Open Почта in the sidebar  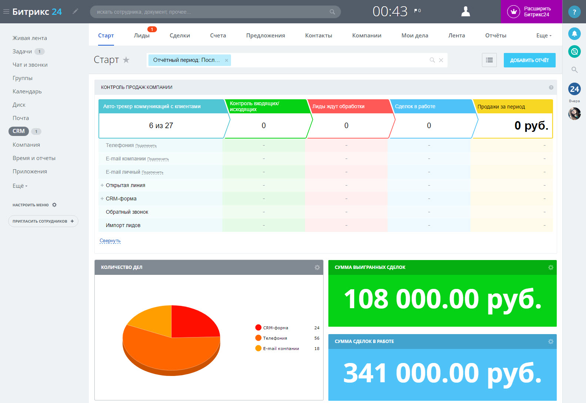21,118
